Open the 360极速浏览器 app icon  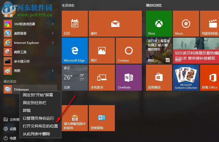(8, 24)
